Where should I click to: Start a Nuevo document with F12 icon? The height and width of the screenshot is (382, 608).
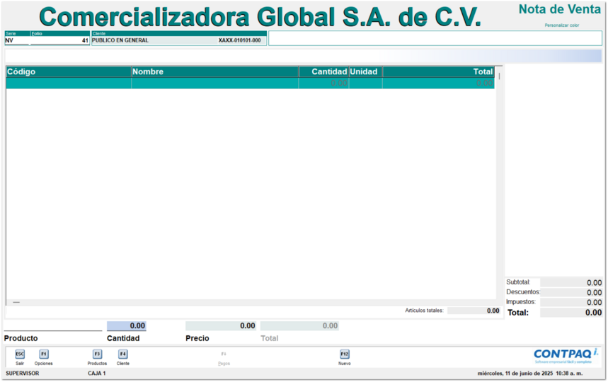(x=344, y=354)
